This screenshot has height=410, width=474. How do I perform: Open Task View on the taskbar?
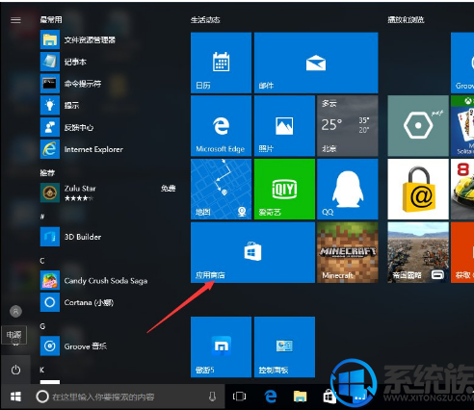(239, 397)
